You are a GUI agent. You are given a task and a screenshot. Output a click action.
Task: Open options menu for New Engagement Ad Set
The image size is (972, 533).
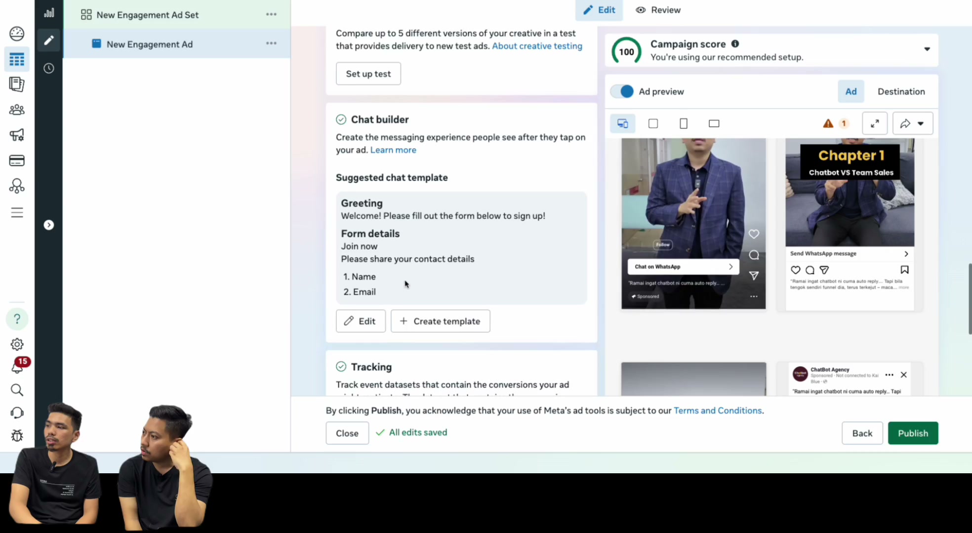tap(271, 14)
